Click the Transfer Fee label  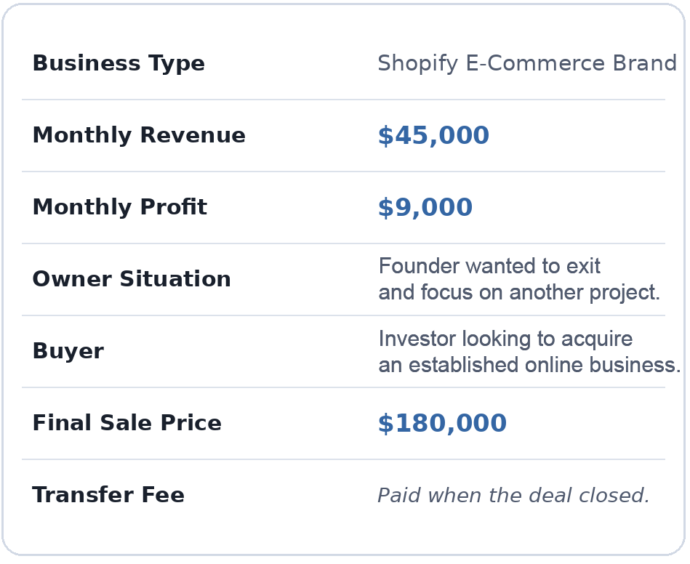pyautogui.click(x=108, y=496)
